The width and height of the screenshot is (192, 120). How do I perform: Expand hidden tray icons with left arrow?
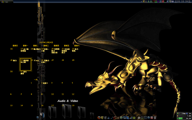[x=141, y=1]
